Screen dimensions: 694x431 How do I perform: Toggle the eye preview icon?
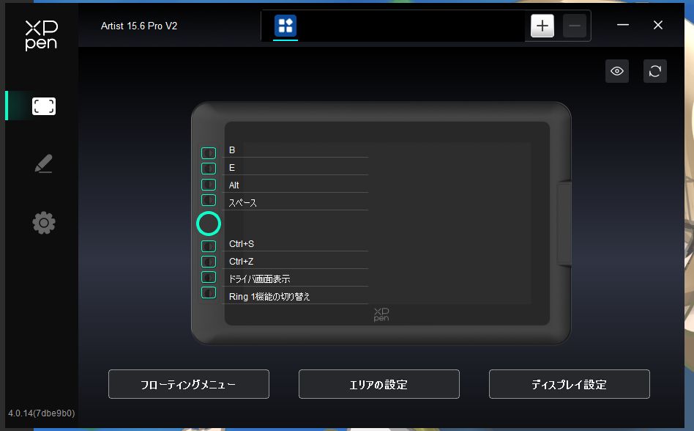[x=617, y=71]
